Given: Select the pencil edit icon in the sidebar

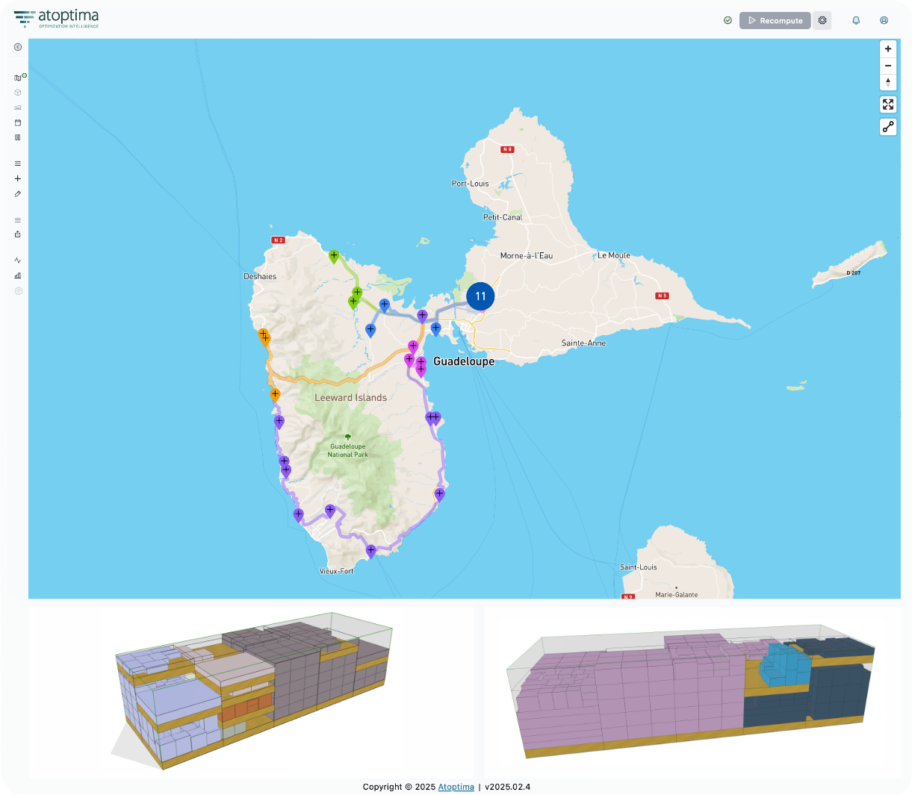Looking at the screenshot, I should [18, 194].
